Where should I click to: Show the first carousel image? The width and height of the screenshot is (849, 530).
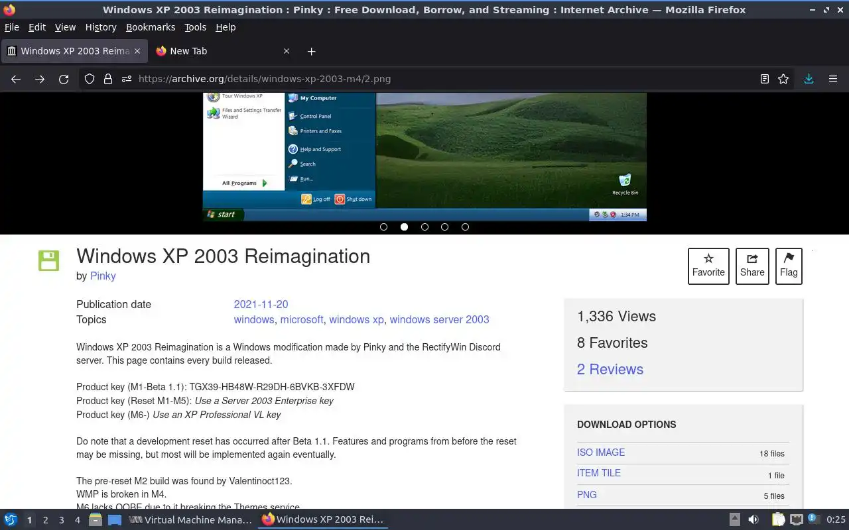(383, 227)
